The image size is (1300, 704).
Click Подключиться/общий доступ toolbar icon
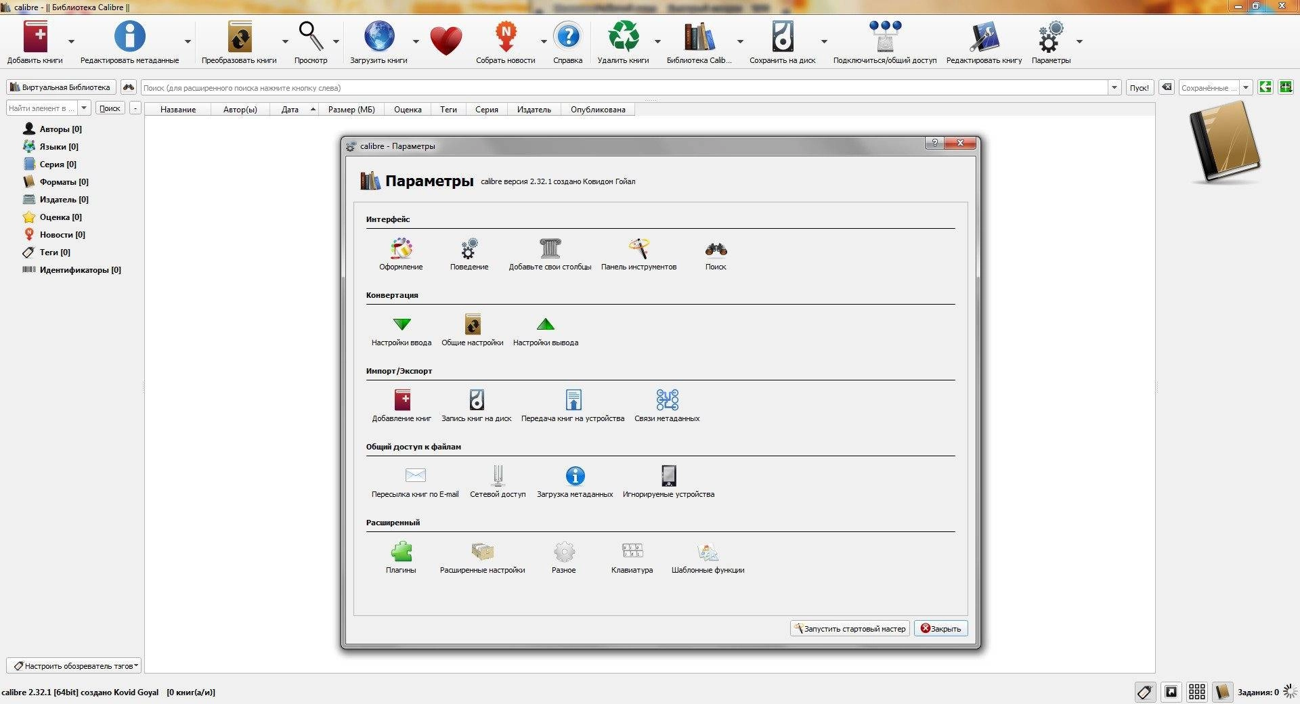[885, 42]
